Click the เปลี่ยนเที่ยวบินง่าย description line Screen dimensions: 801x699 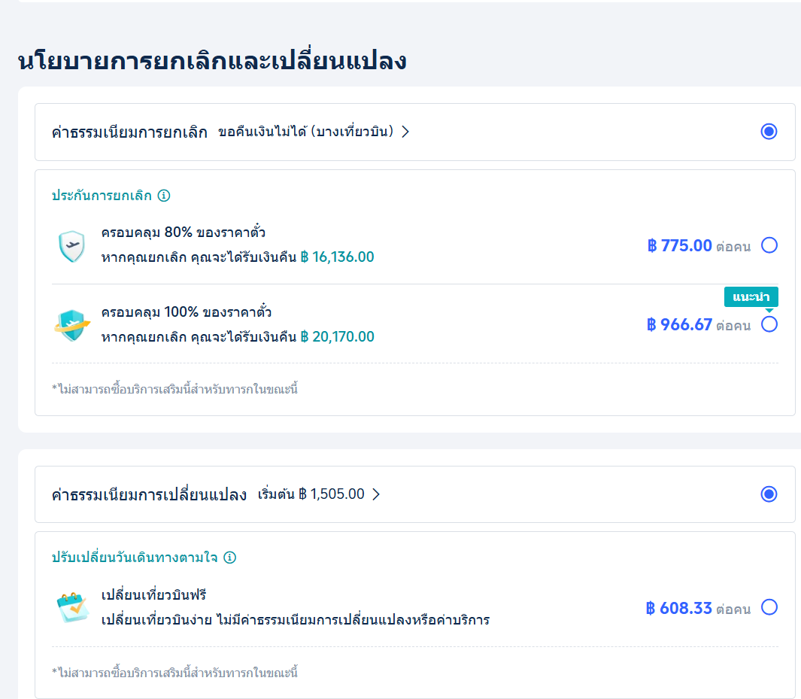point(296,620)
